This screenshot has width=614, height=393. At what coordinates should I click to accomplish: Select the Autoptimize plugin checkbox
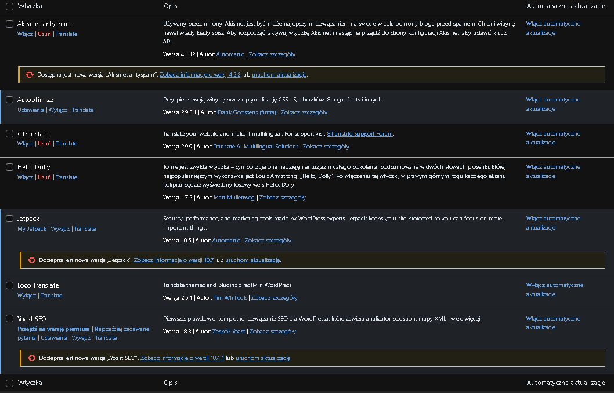click(9, 100)
